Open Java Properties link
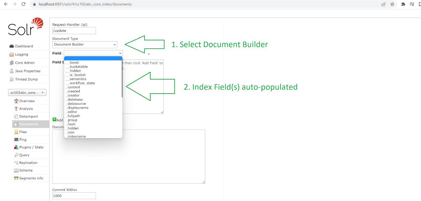 tap(28, 71)
